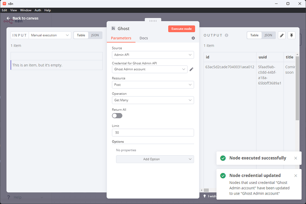Open the output data edit pencil icon
The width and height of the screenshot is (306, 204).
click(x=281, y=35)
